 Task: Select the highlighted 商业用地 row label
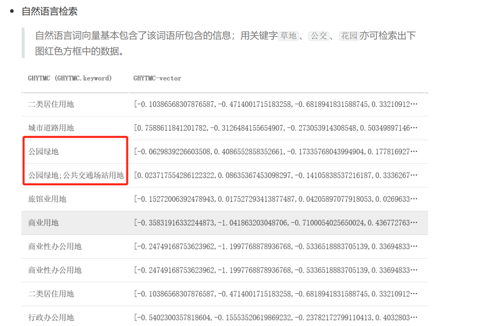tap(43, 223)
